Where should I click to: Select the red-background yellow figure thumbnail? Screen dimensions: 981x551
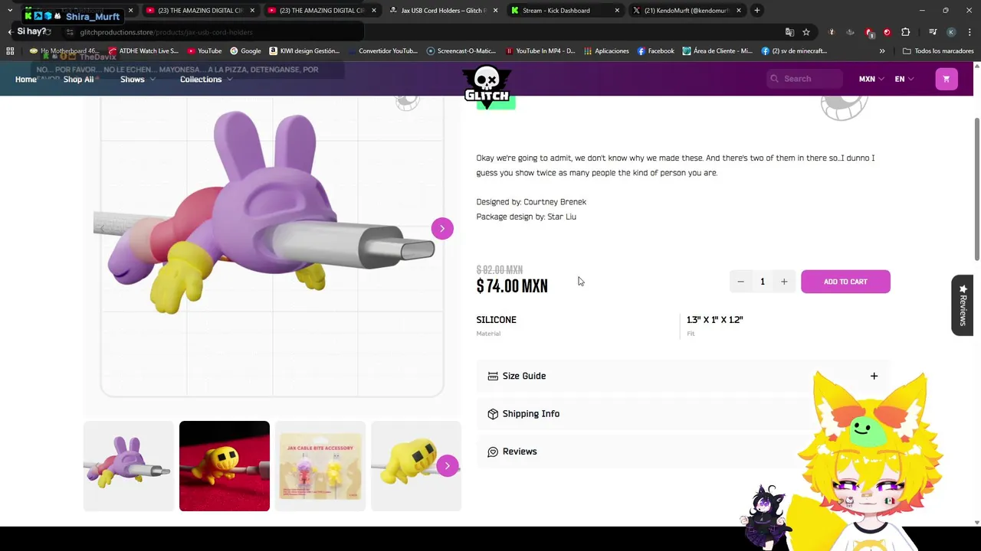pos(225,466)
